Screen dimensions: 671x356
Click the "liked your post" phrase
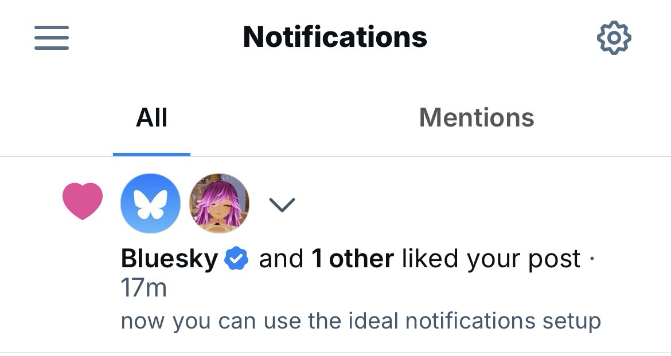pos(491,260)
